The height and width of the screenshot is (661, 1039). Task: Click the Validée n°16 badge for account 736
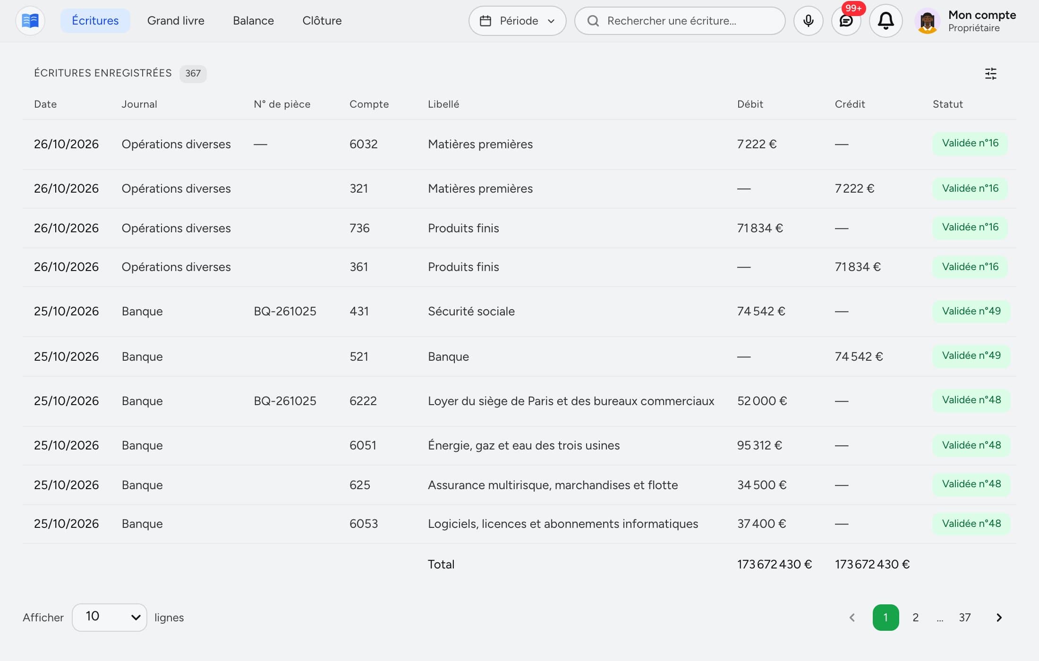pos(970,227)
